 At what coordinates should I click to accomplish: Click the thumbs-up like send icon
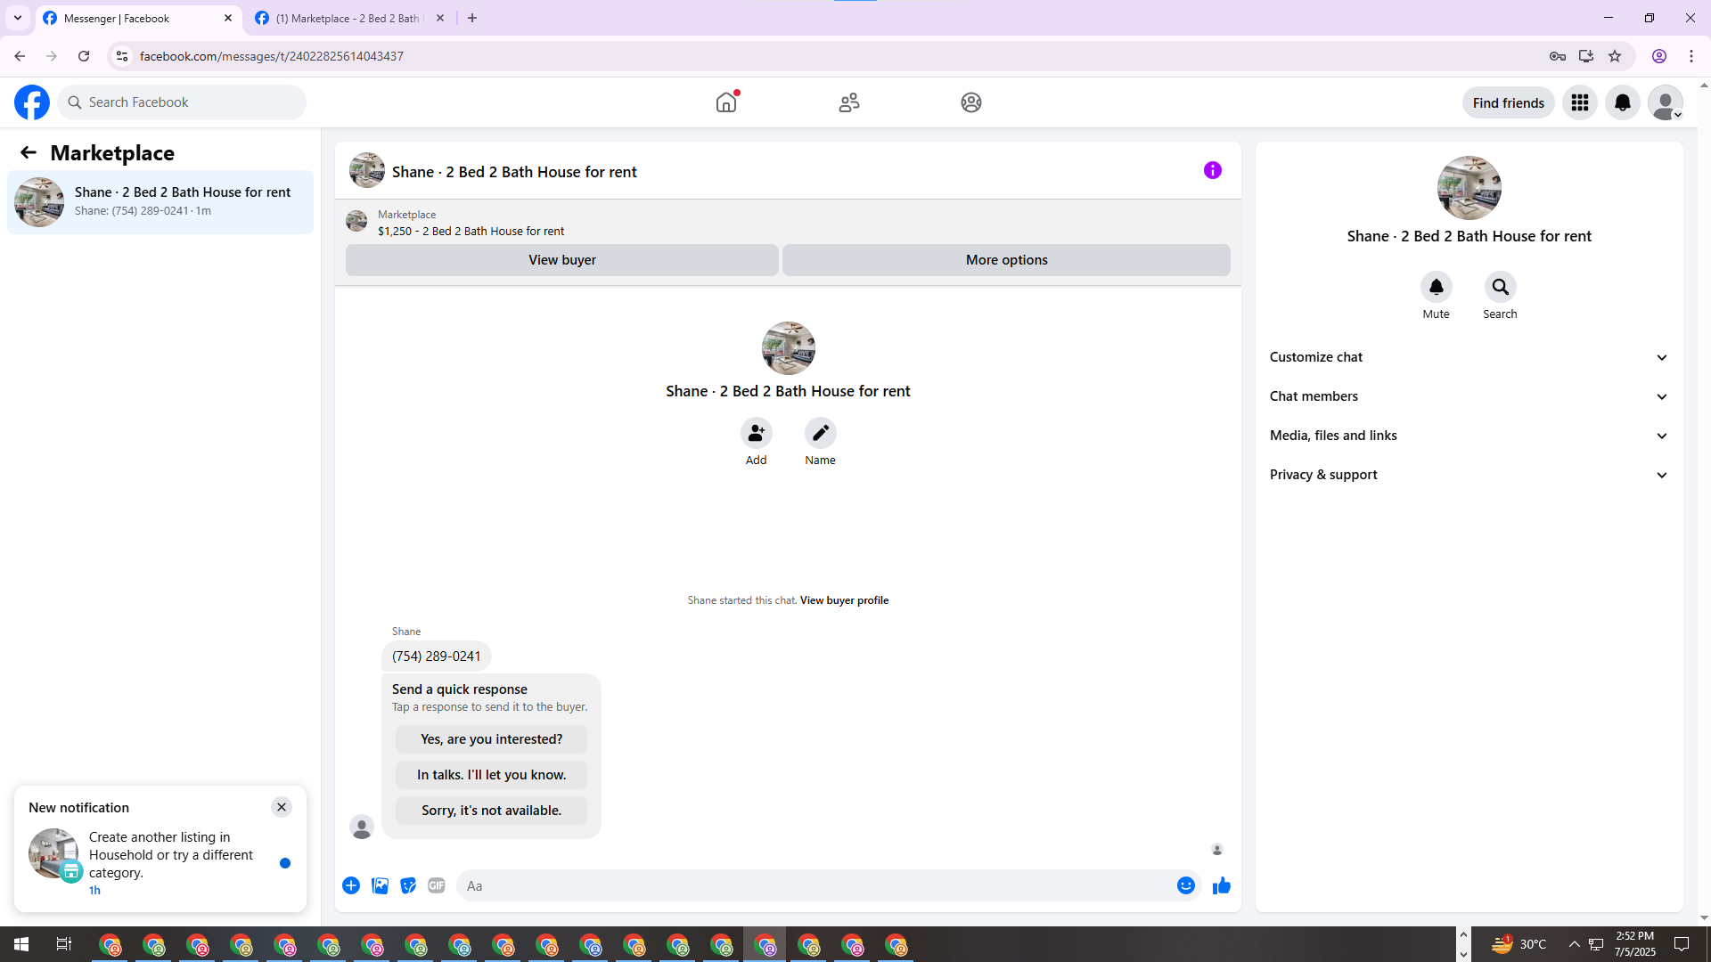click(x=1221, y=885)
